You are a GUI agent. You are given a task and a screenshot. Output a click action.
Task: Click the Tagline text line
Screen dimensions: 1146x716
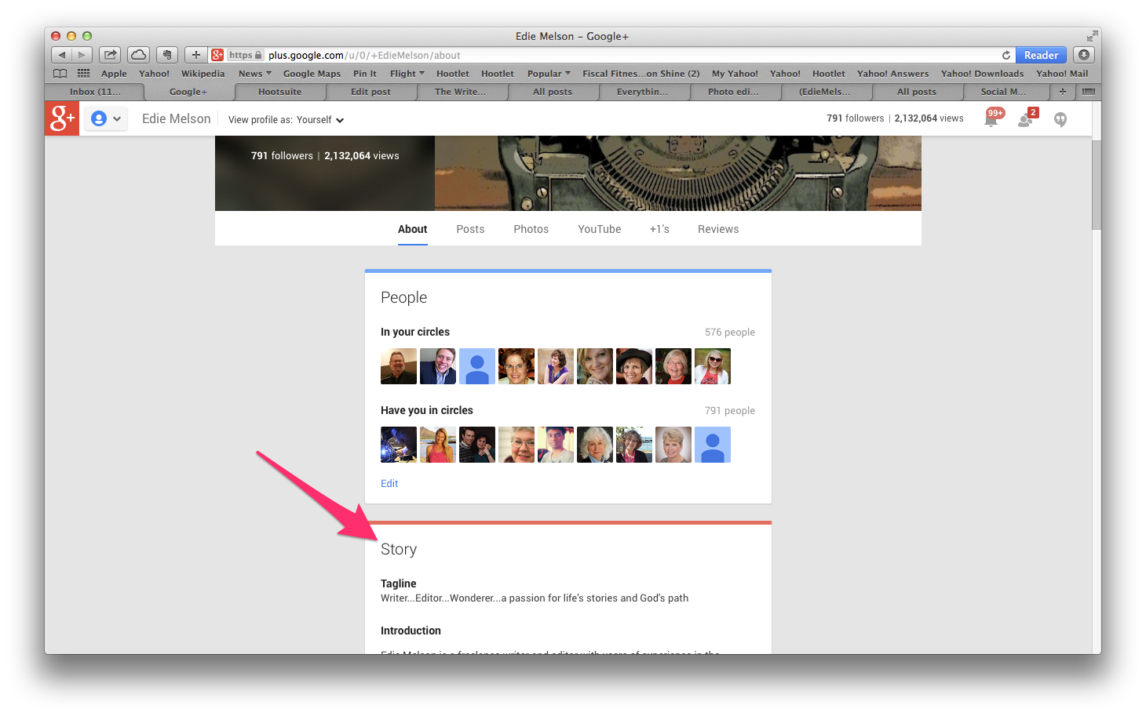pyautogui.click(x=535, y=598)
